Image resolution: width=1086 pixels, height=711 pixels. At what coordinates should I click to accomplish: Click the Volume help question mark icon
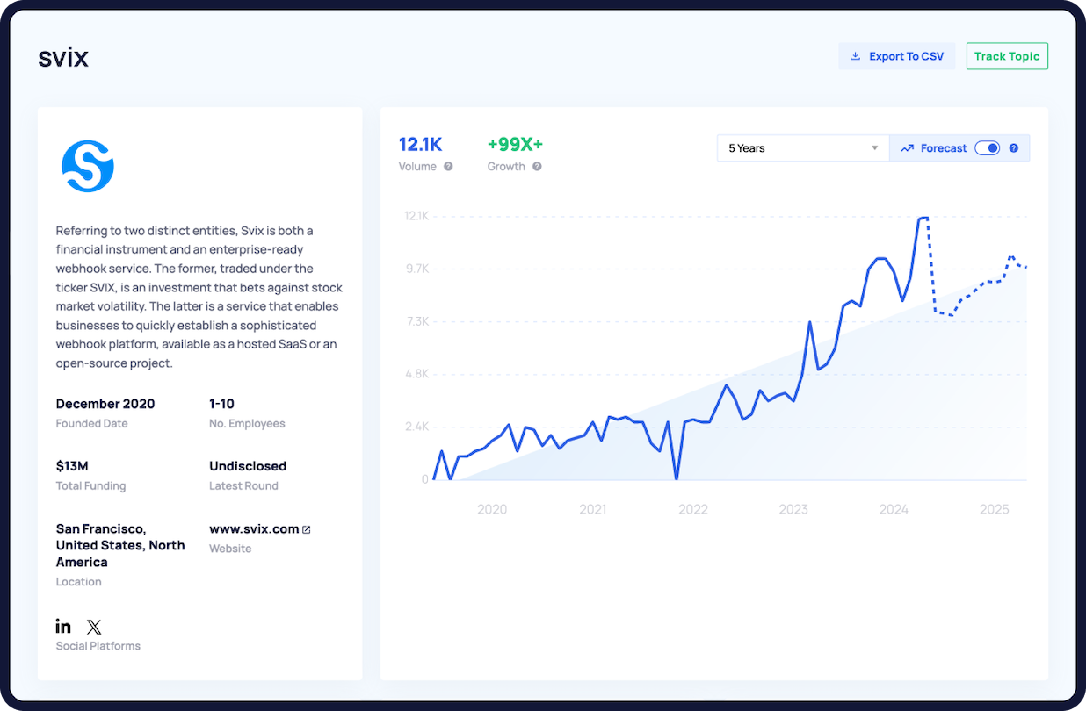click(448, 167)
